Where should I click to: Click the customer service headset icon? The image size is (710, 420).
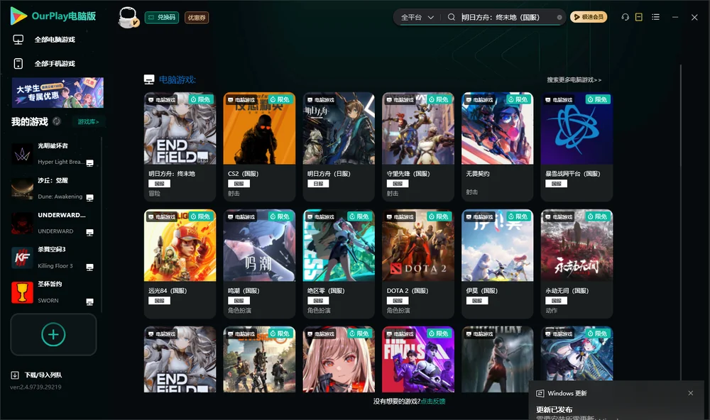625,17
